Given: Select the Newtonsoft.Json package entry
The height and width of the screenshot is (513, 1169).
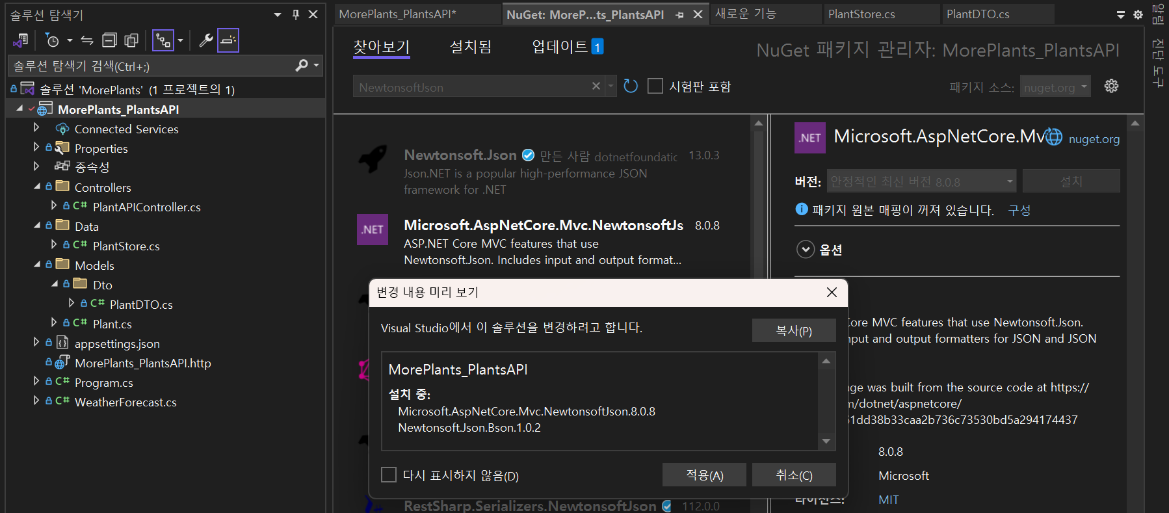Looking at the screenshot, I should point(540,172).
